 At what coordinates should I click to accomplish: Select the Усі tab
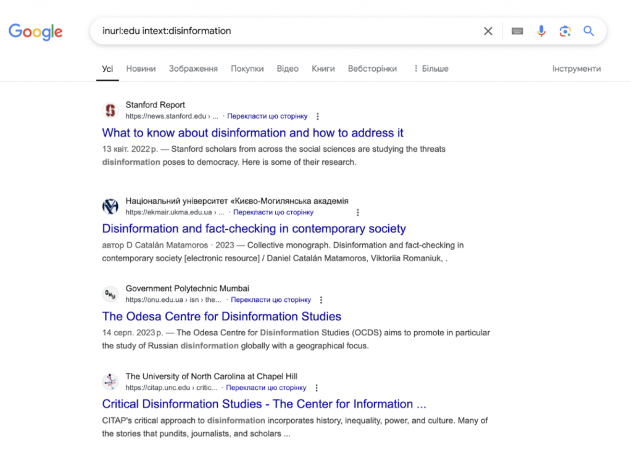[107, 69]
